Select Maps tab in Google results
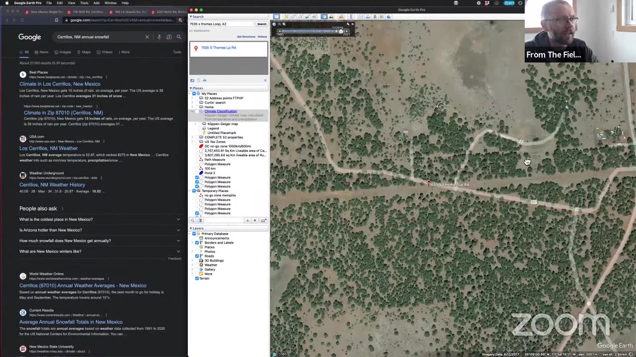This screenshot has width=636, height=357. pos(83,52)
